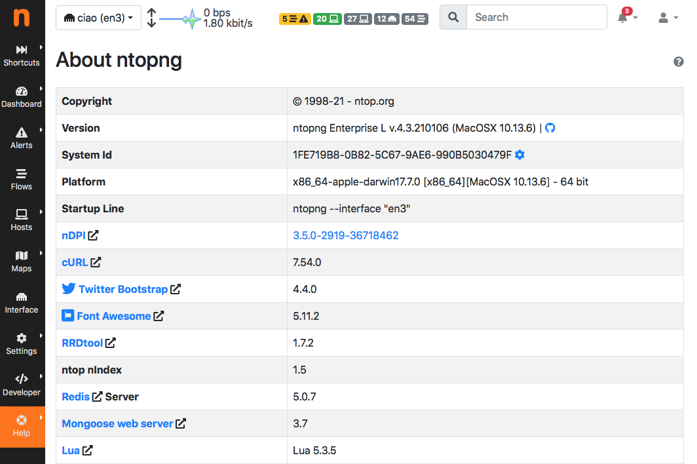Click the Dashboard gauge icon
The height and width of the screenshot is (464, 697).
22,91
